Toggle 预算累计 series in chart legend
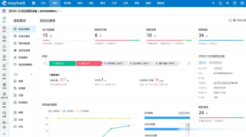246x137 pixels. 55,111
